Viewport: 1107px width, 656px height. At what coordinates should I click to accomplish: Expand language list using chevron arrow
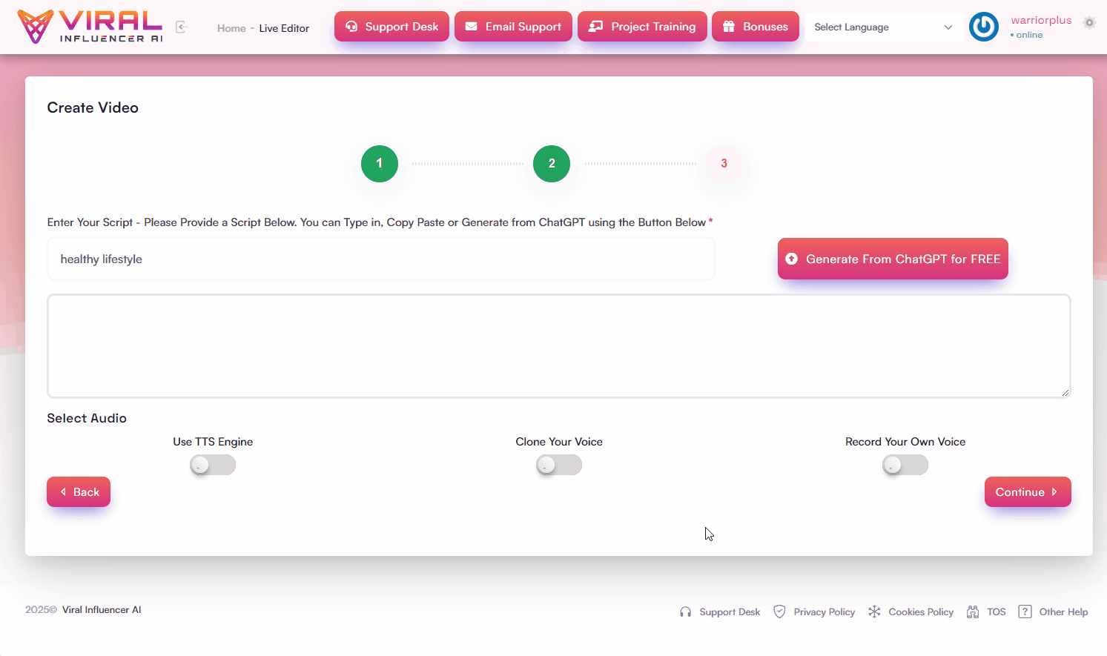coord(948,27)
